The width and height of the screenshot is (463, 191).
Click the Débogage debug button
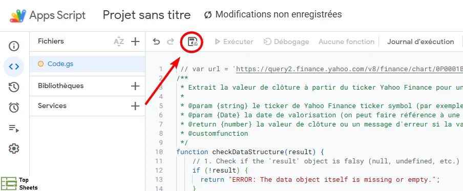286,41
